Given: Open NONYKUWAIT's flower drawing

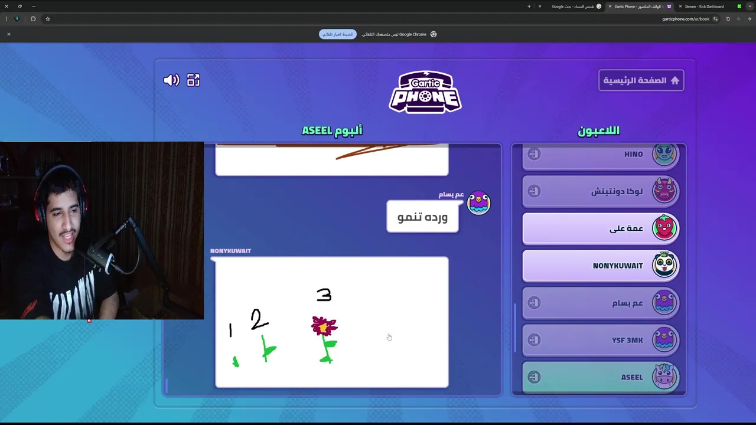Looking at the screenshot, I should (x=332, y=322).
